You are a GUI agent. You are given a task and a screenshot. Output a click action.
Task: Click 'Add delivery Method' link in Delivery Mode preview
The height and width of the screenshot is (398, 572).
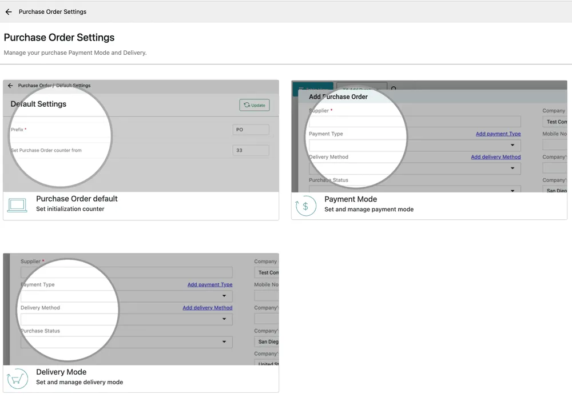click(208, 308)
